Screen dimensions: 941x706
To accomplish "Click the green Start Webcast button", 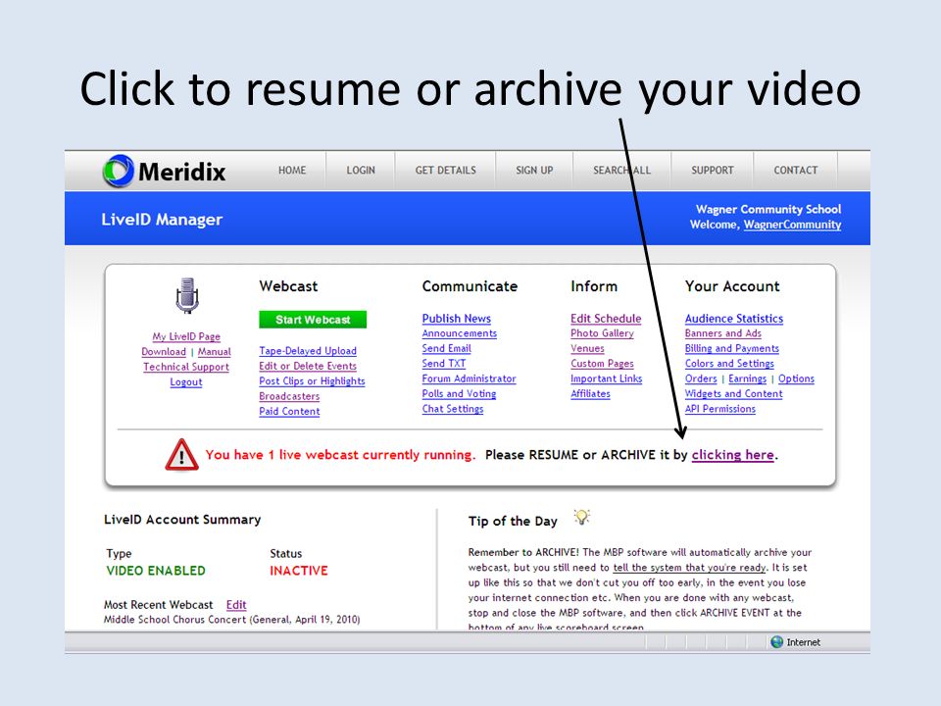I will pos(313,320).
